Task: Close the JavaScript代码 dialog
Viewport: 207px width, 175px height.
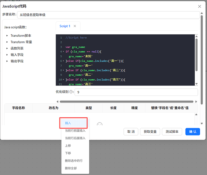Action: point(199,6)
